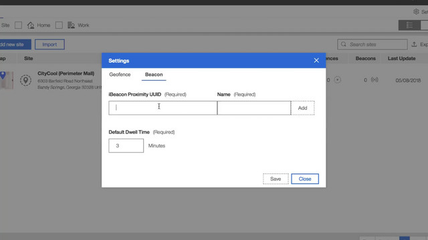428x240 pixels.
Task: Select the Beacon tab
Action: (154, 74)
